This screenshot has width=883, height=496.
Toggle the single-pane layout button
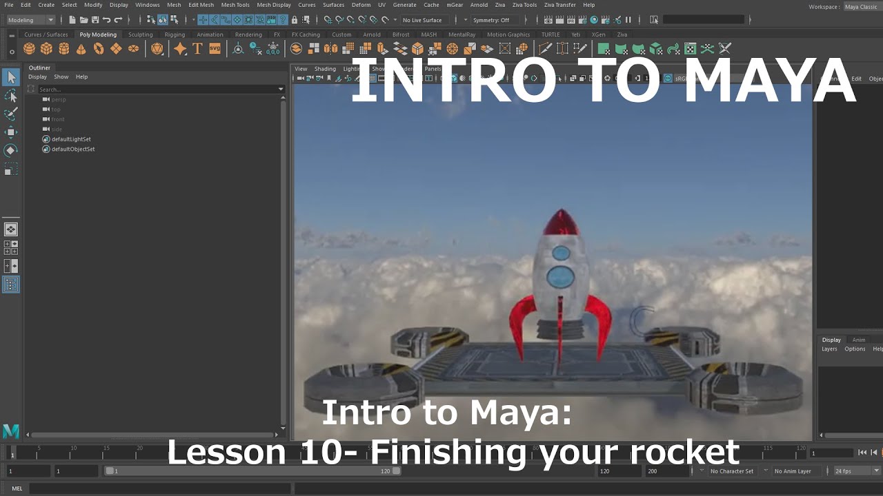(x=11, y=229)
